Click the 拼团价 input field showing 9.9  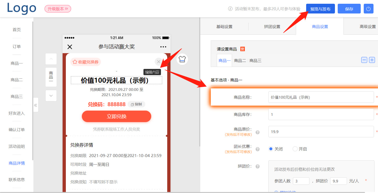tap(338, 181)
